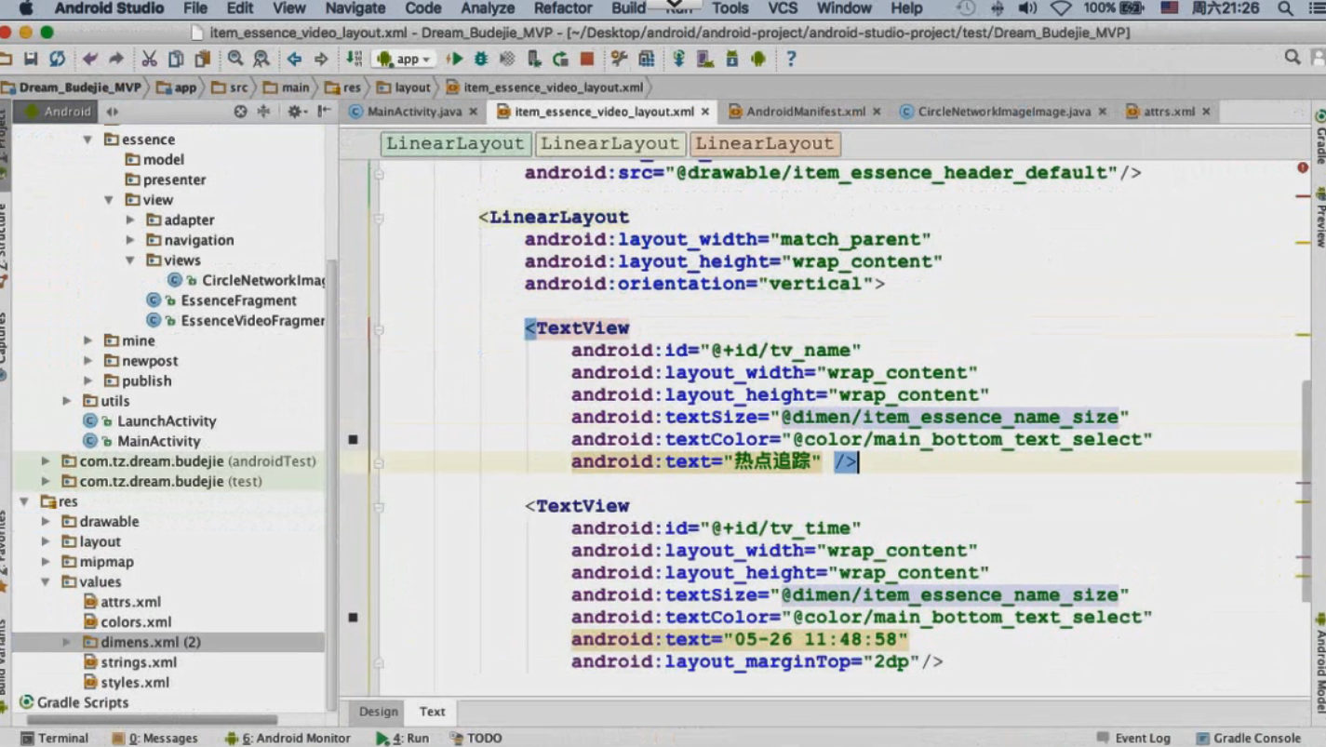Screen dimensions: 1326x747
Task: Click the Paste clipboard icon
Action: (202, 59)
